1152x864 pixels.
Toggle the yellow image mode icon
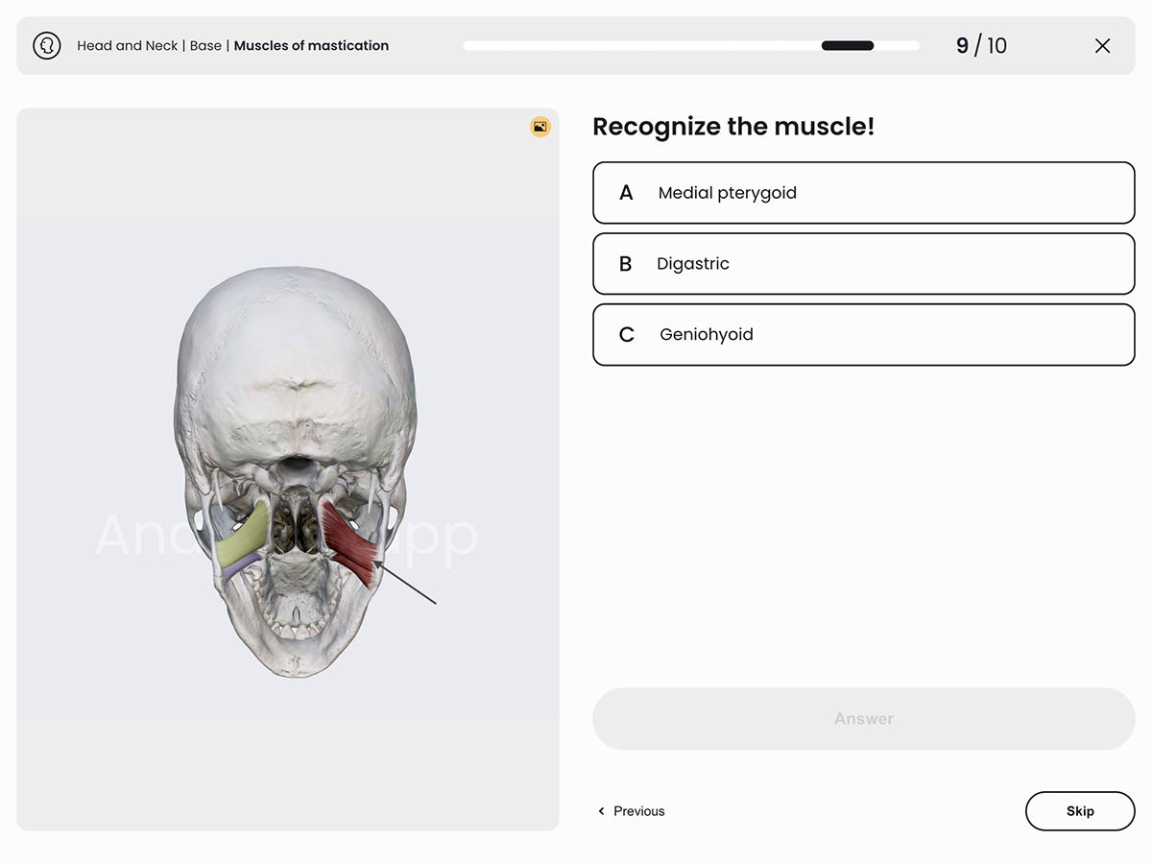tap(540, 127)
